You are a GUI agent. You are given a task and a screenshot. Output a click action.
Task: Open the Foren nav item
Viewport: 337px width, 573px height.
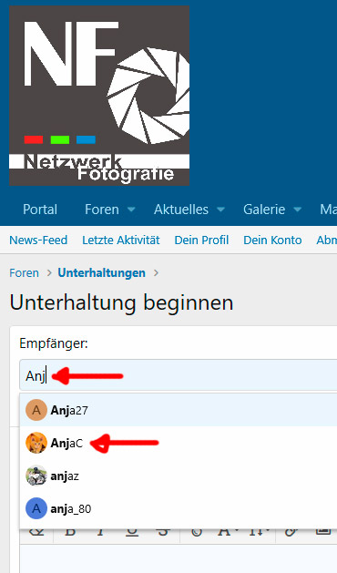pos(102,210)
